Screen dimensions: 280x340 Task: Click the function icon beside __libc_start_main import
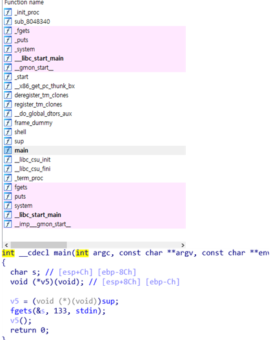click(x=8, y=215)
